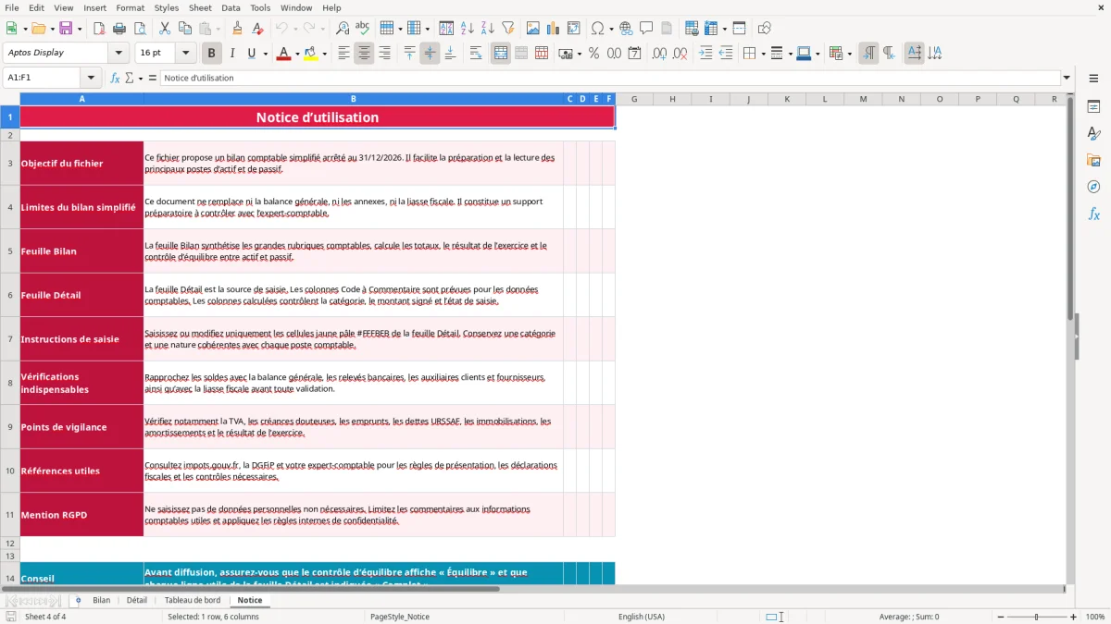
Task: Clear direct formatting icon
Action: [x=258, y=29]
